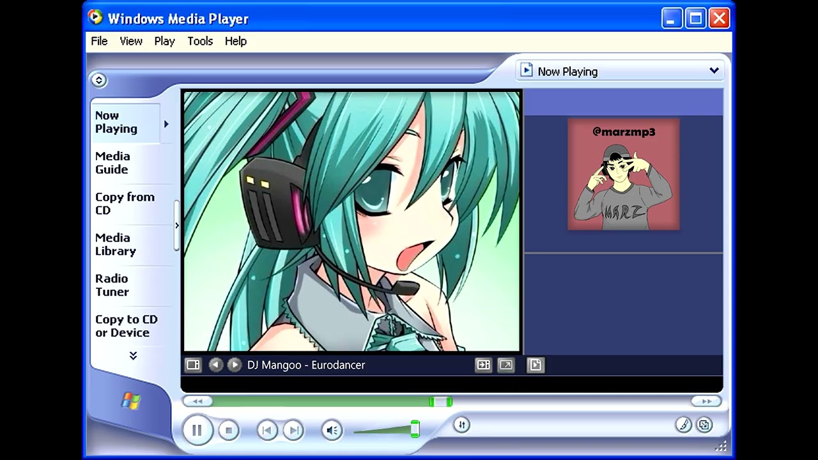Toggle the playlist pane button

click(536, 365)
